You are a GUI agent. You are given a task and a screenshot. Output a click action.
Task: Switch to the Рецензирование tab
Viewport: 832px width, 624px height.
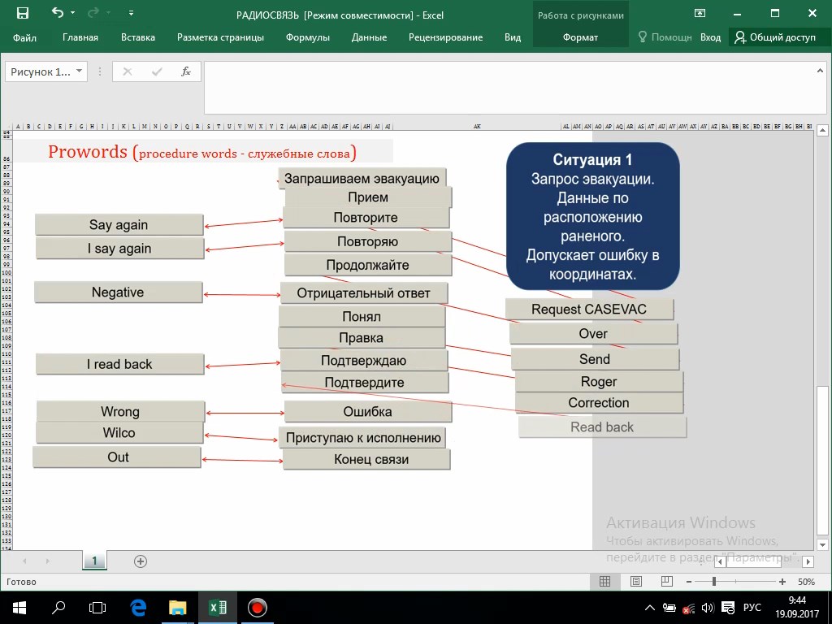coord(446,37)
